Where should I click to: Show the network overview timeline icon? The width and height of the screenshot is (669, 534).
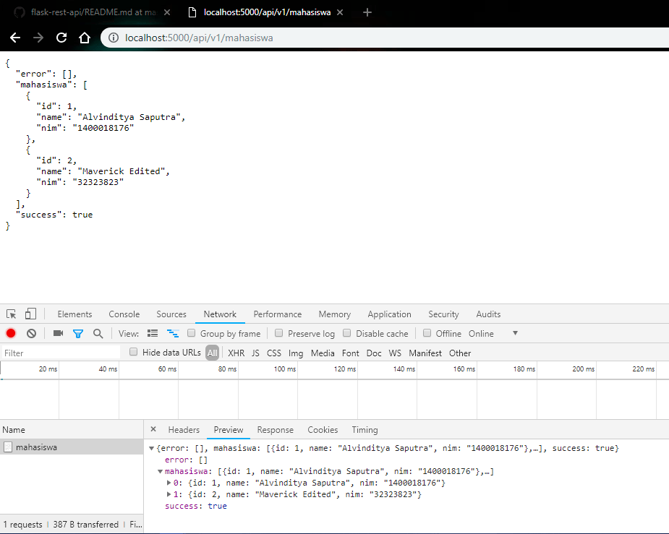click(173, 333)
